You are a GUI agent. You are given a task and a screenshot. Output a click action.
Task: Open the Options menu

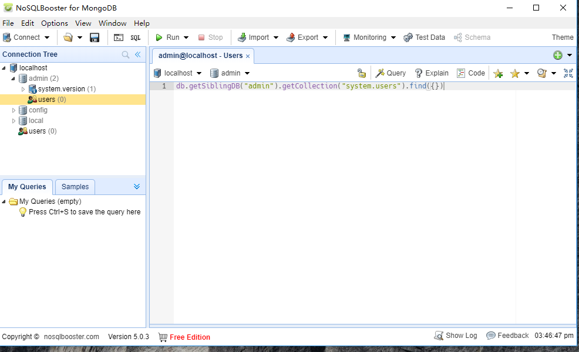coord(54,23)
